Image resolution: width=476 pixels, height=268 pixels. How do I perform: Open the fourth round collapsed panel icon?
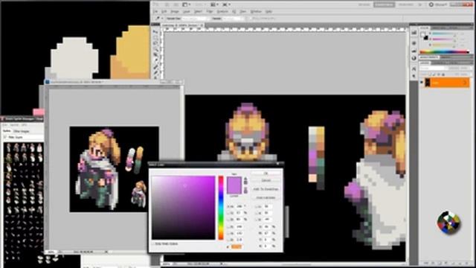point(414,58)
